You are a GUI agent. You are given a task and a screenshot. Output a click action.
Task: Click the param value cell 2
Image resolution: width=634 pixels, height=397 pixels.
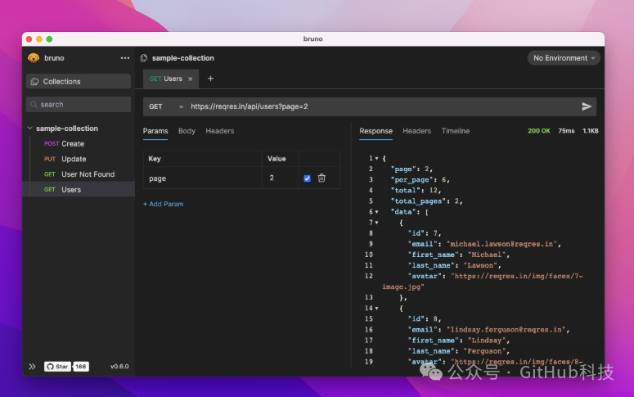281,178
